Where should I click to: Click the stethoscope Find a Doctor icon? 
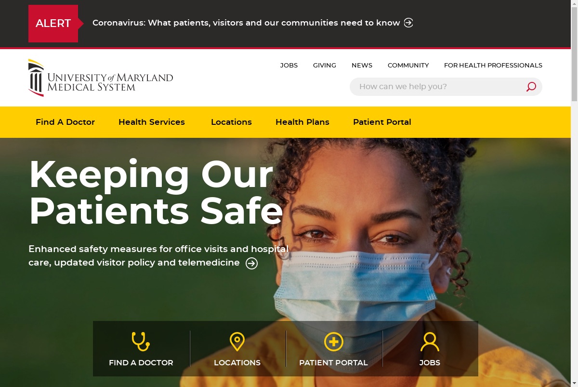(141, 342)
